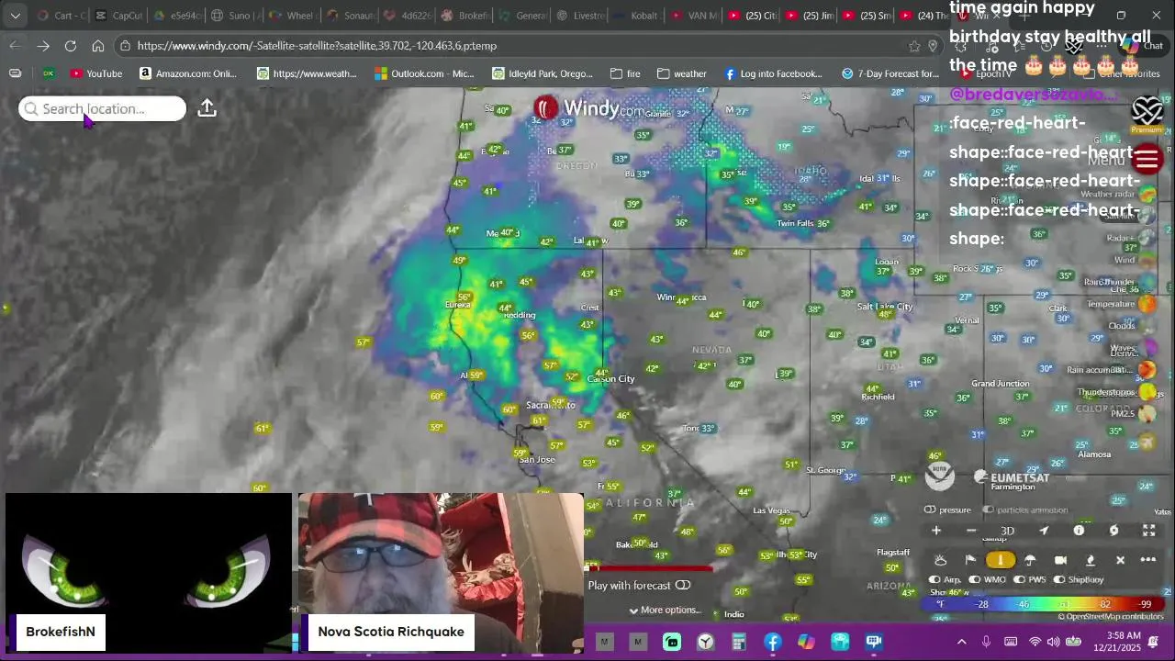The width and height of the screenshot is (1175, 661).
Task: Select the Satellite layer icon
Action: 1147,217
